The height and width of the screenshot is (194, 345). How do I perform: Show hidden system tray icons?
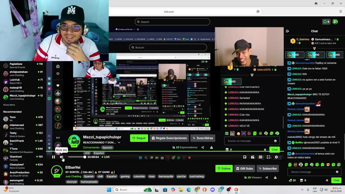pyautogui.click(x=302, y=190)
